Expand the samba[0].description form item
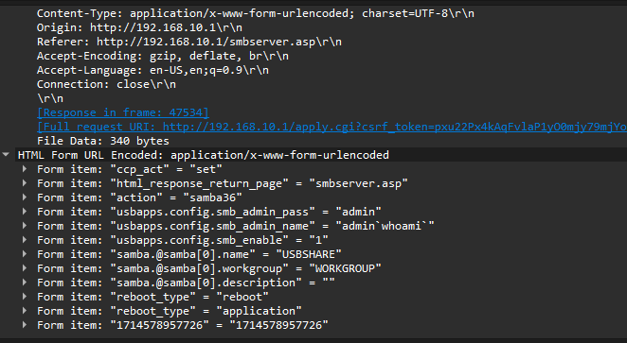The image size is (627, 343). (25, 282)
